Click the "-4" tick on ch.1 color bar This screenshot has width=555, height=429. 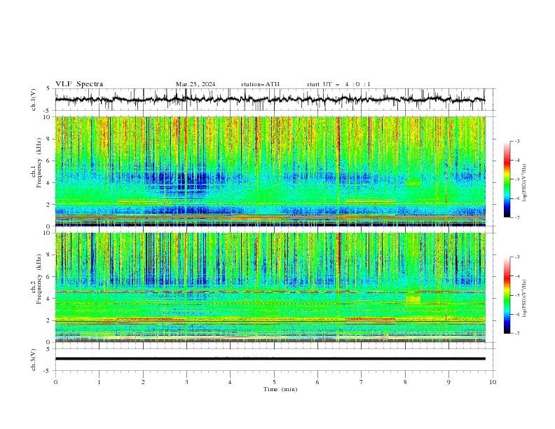point(516,161)
